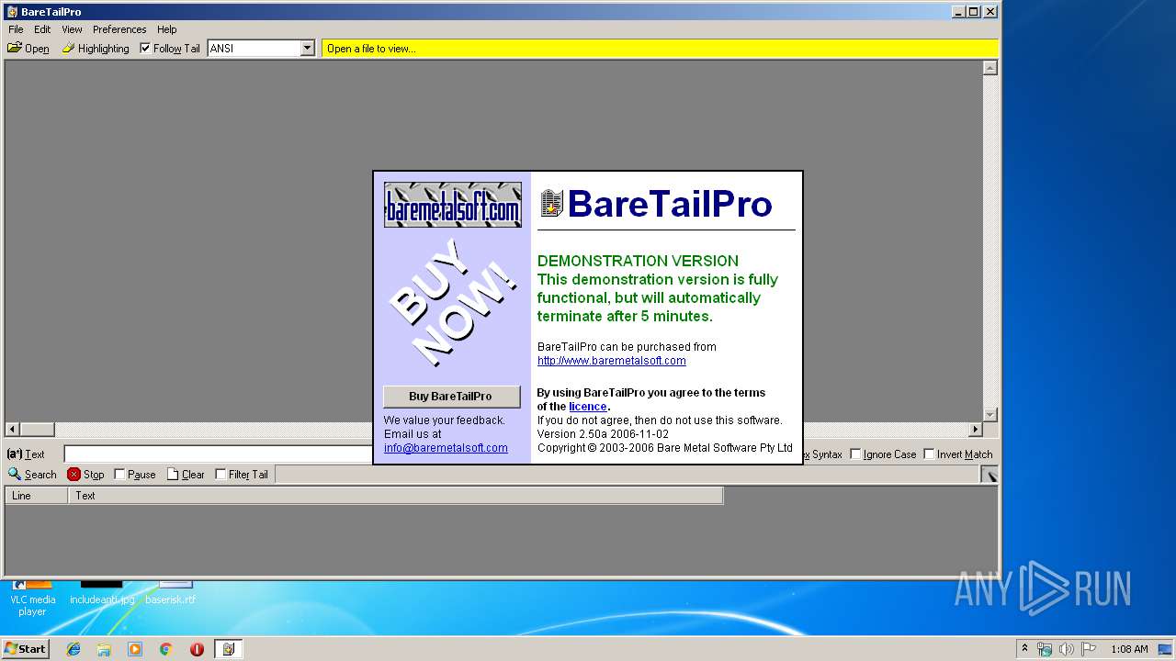
Task: Open the File menu
Action: [16, 29]
